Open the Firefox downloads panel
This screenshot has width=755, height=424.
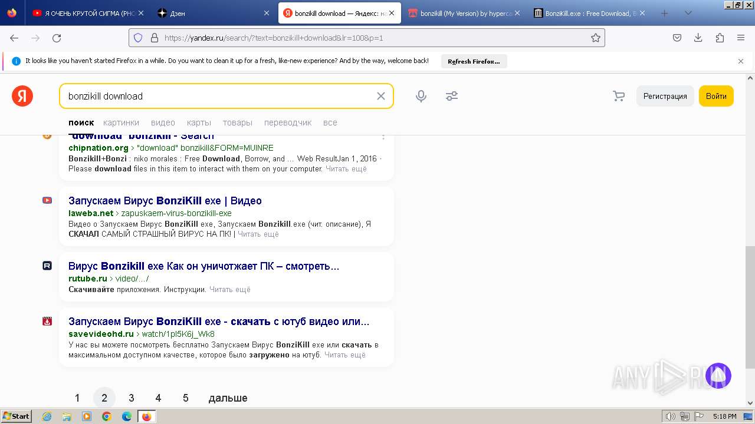click(x=698, y=38)
